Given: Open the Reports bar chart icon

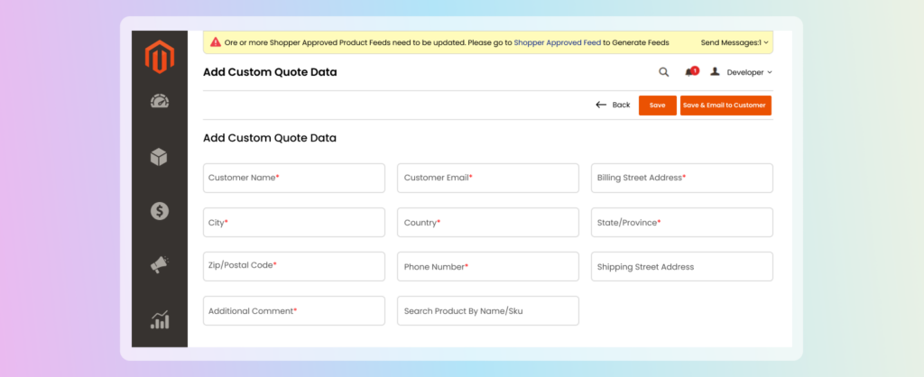Looking at the screenshot, I should pos(160,319).
